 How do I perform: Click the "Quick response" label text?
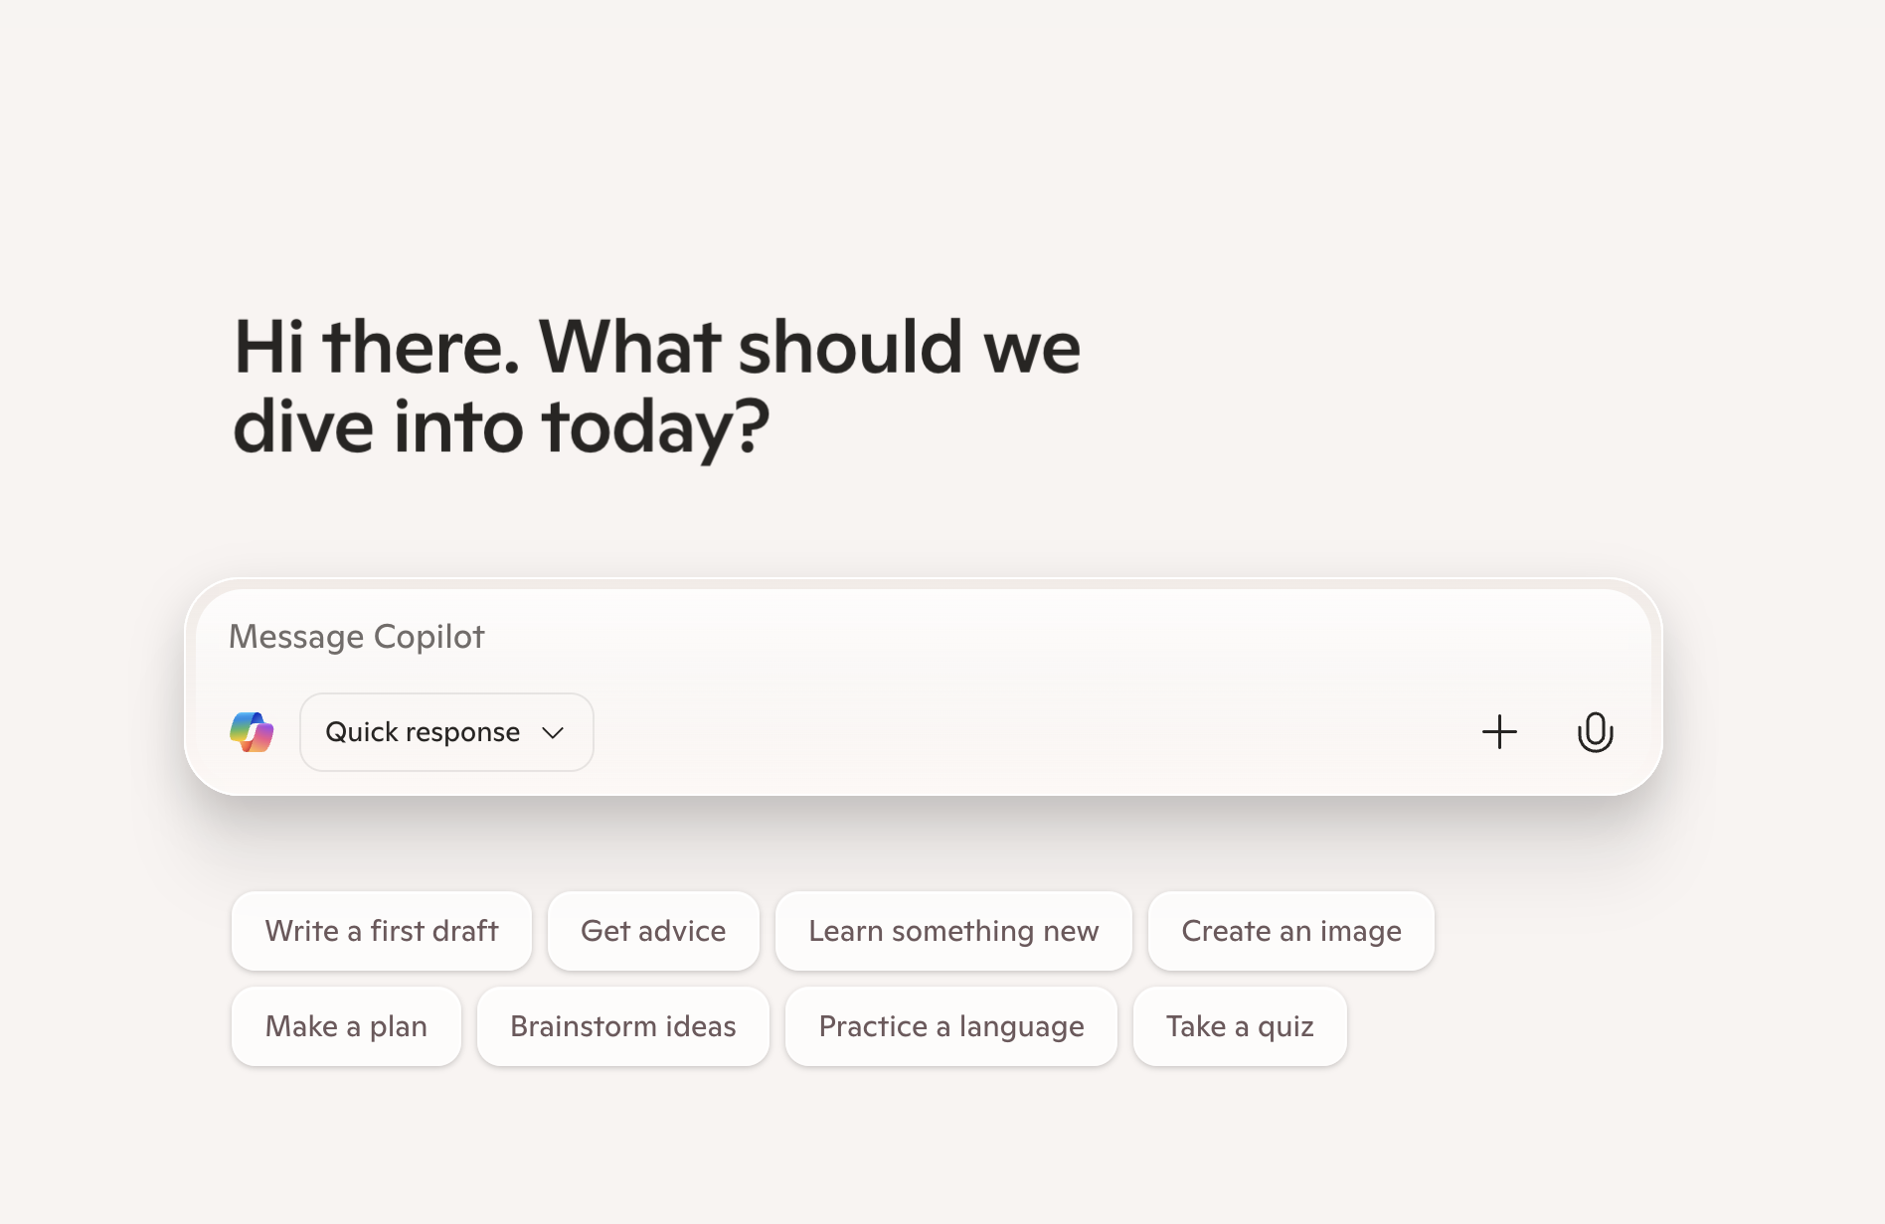423,732
